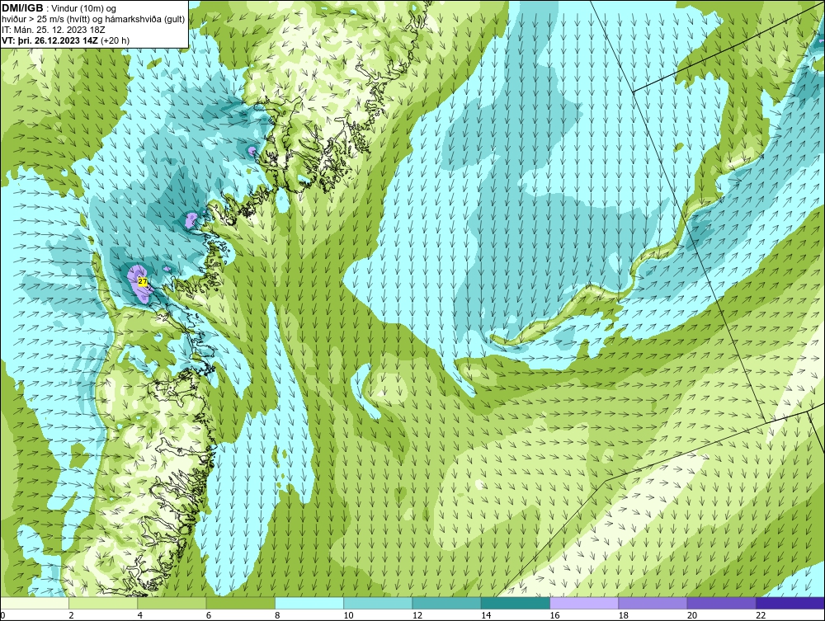Select the 14–16 m/s dark teal legend swatch

(x=515, y=603)
